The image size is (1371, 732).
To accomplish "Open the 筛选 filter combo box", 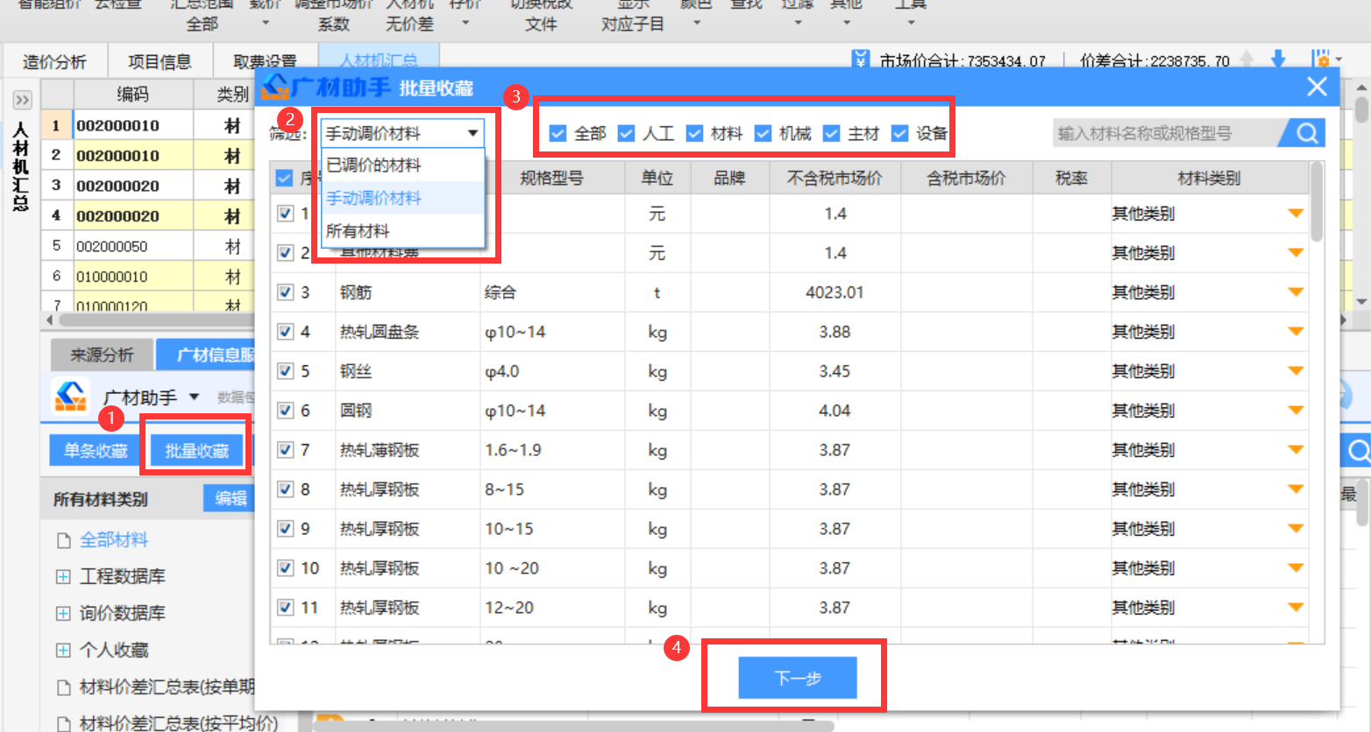I will pos(402,133).
